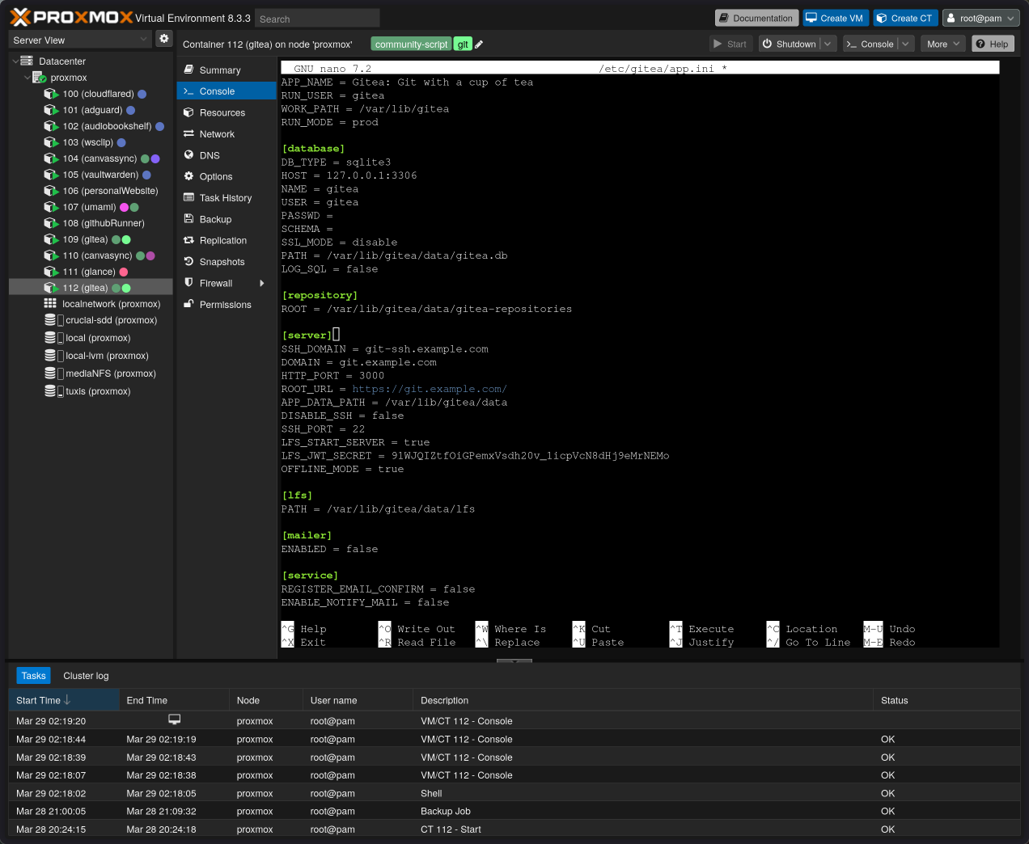Click the CT 112 - Start task row

coord(514,829)
